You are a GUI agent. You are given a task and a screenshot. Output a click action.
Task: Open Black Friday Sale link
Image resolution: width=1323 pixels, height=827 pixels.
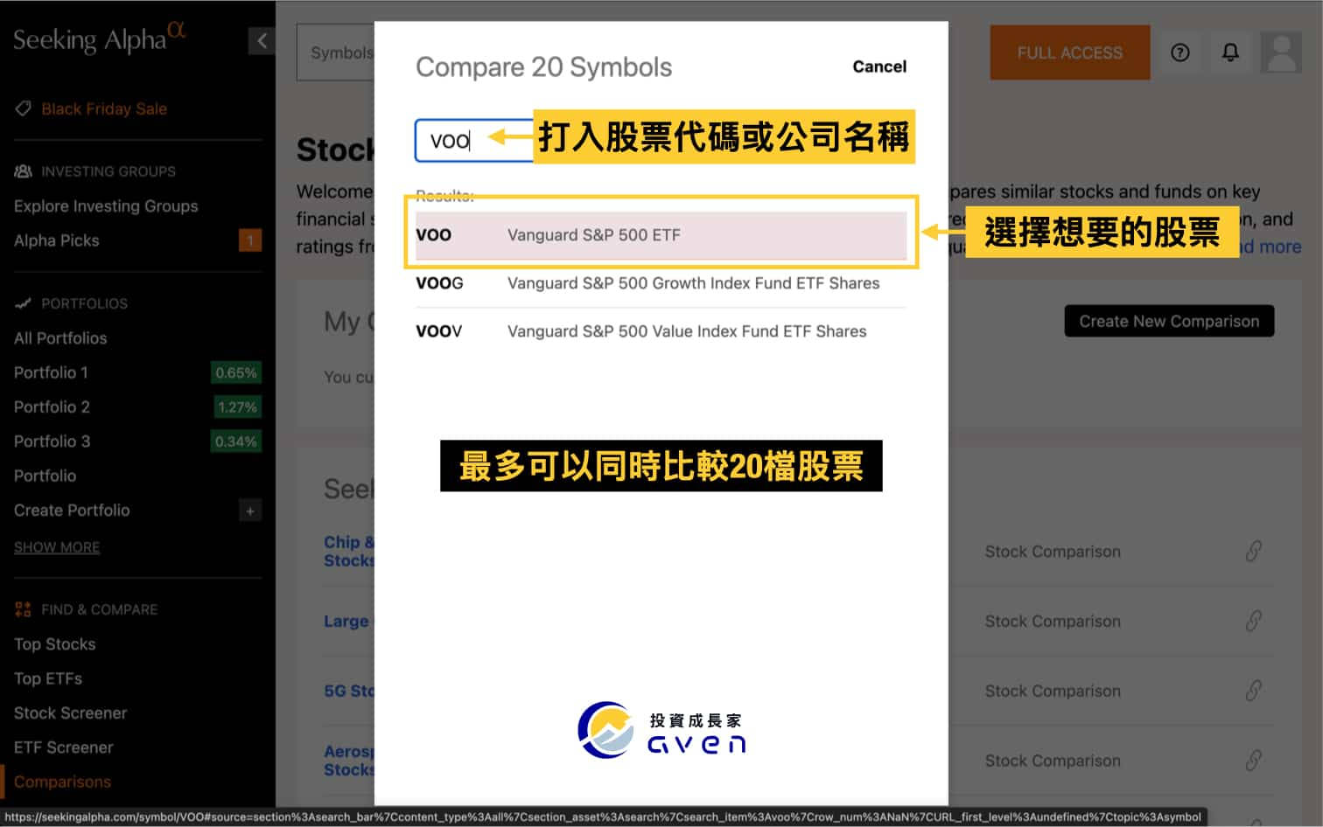(104, 108)
